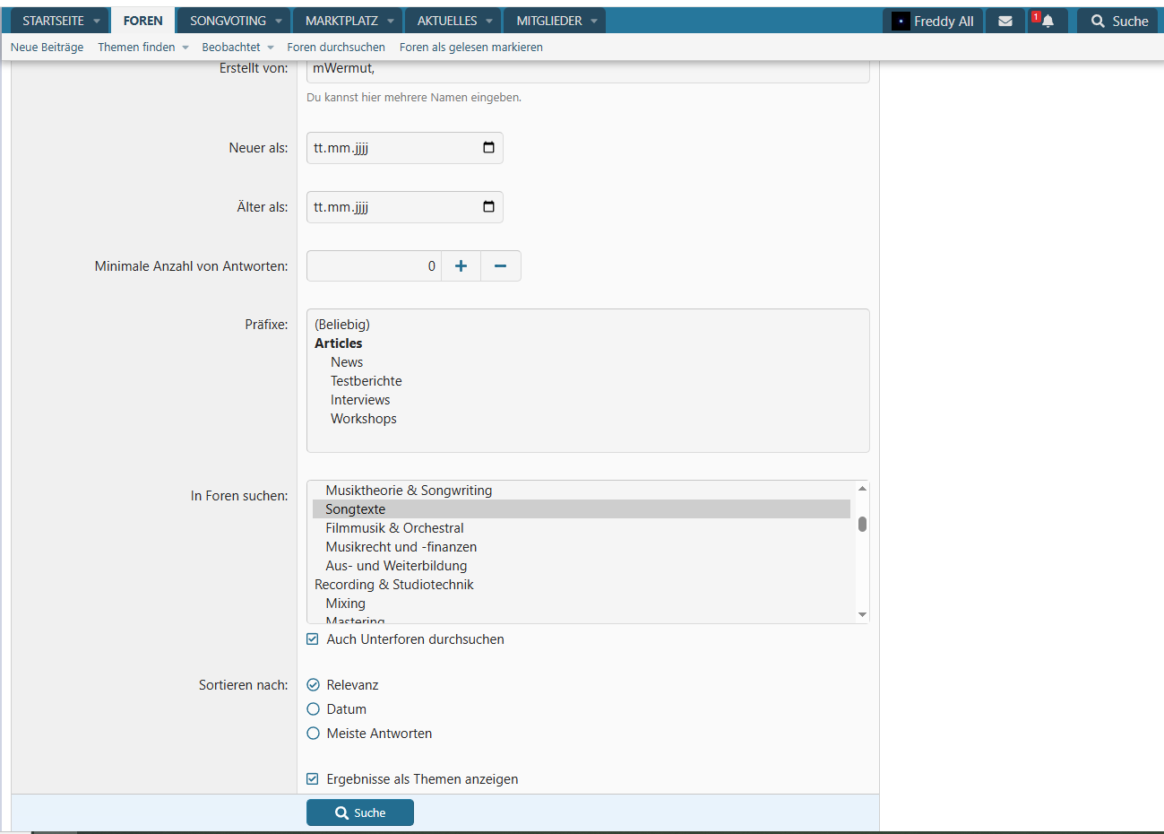Select Datum sort option
This screenshot has height=834, width=1164.
click(313, 709)
